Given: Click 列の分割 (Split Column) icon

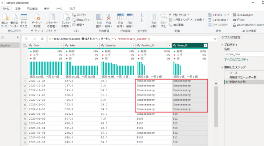Looking at the screenshot, I should (154, 17).
